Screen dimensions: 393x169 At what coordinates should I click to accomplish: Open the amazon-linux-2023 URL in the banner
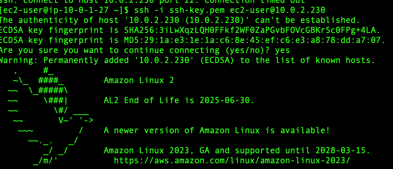coord(232,160)
